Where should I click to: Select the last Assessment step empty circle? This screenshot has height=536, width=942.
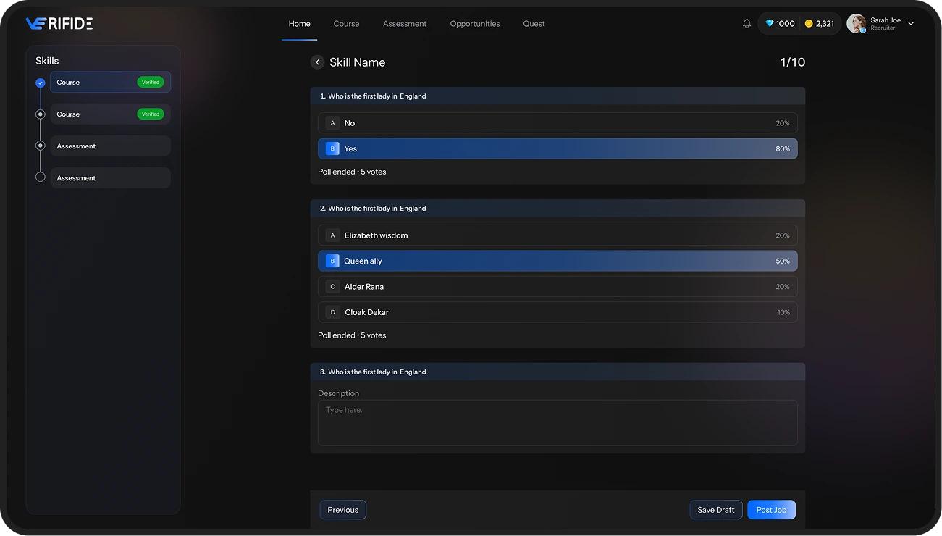tap(41, 177)
